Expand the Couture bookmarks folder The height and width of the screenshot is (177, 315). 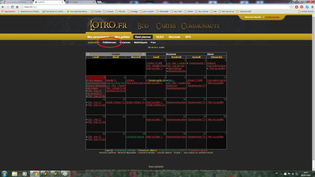point(108,11)
